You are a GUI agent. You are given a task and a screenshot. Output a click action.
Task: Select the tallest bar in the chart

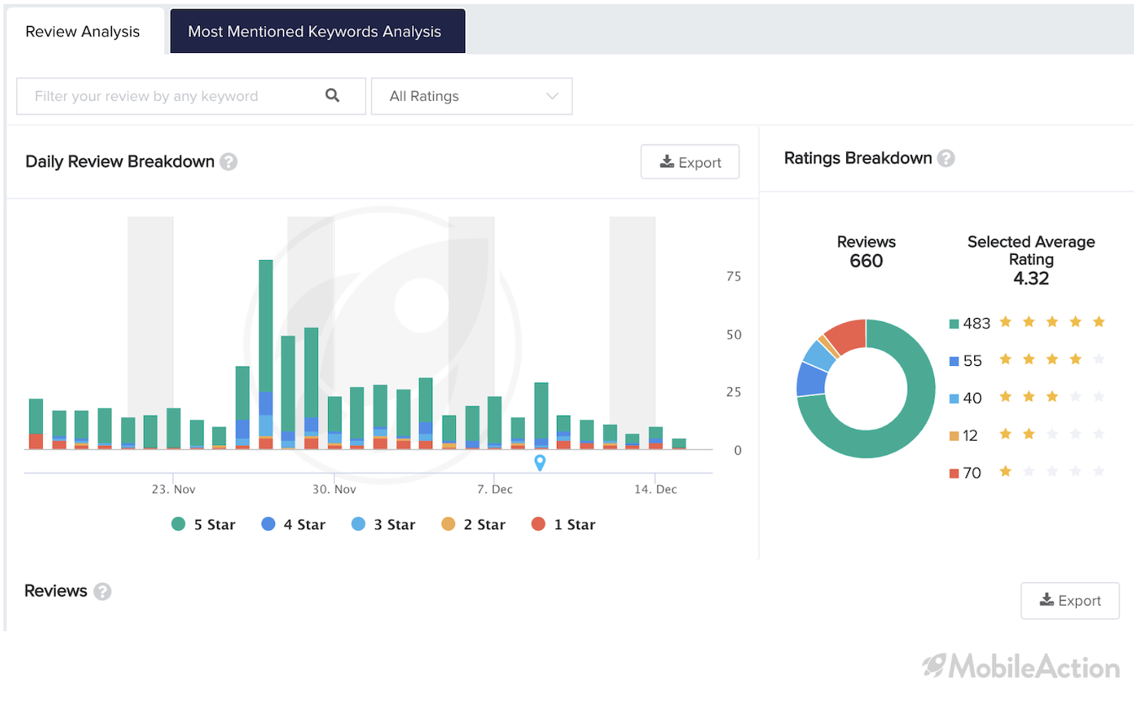266,354
